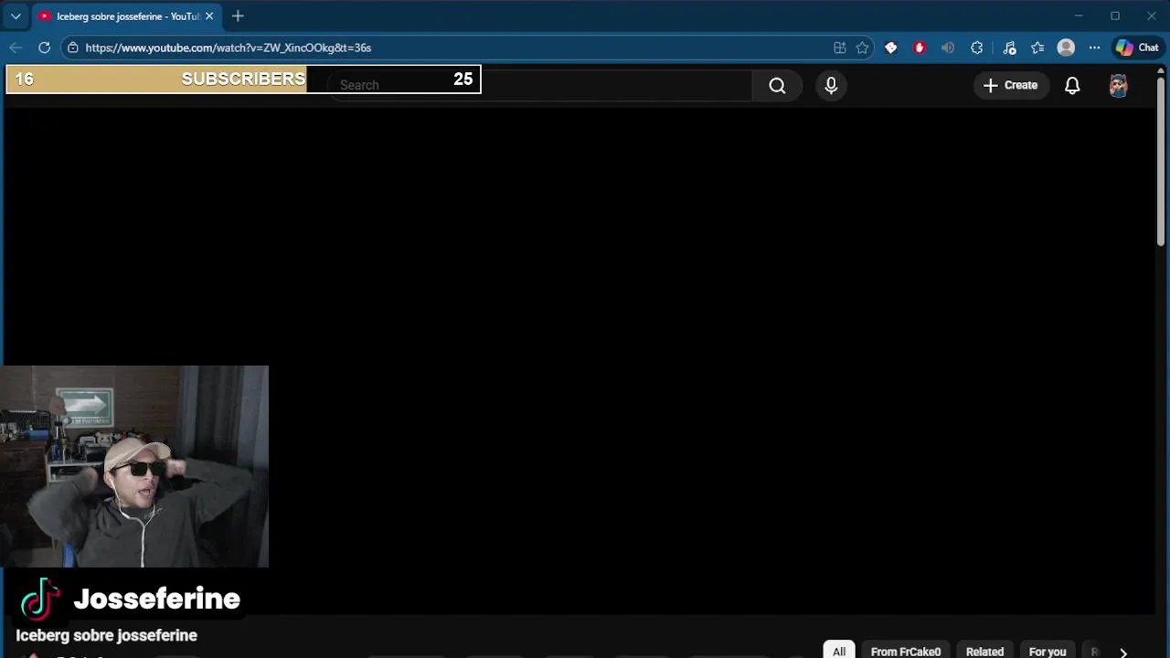This screenshot has height=658, width=1170.
Task: Open the Extensions puzzle icon
Action: pyautogui.click(x=977, y=48)
